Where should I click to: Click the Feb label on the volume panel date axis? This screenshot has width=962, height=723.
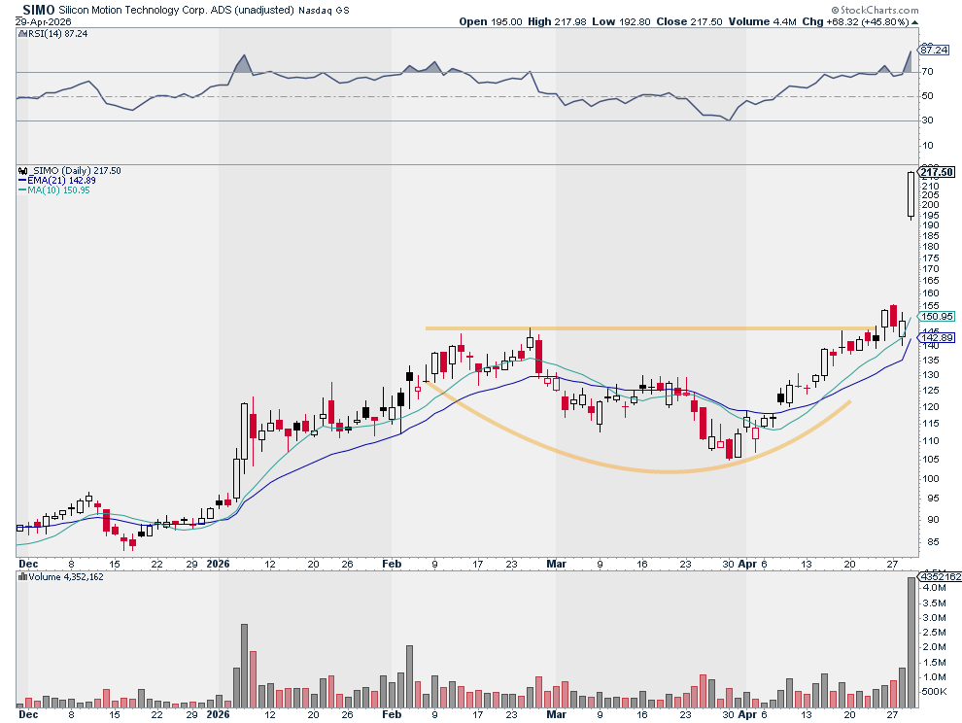coord(392,714)
